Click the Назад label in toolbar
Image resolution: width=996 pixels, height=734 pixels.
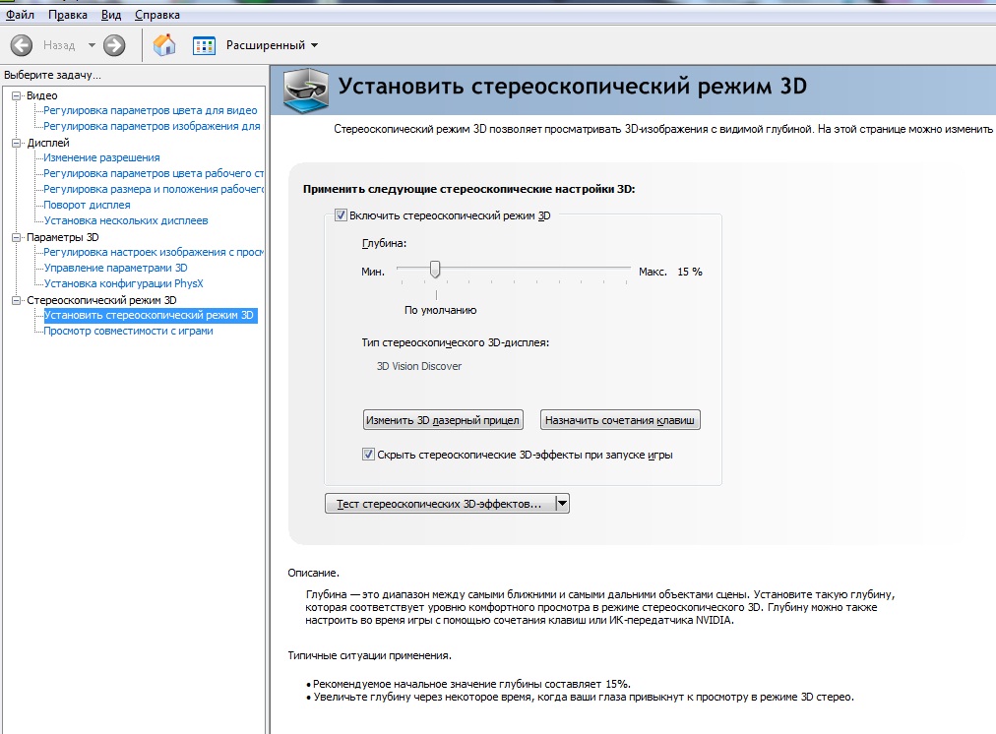[59, 45]
